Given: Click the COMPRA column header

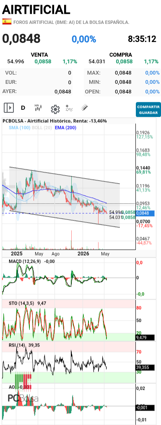Looking at the screenshot, I should click(x=121, y=55).
